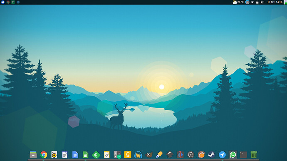Open the green spreadsheet app icon
Viewport: 287px width, 161px height.
coord(86,155)
